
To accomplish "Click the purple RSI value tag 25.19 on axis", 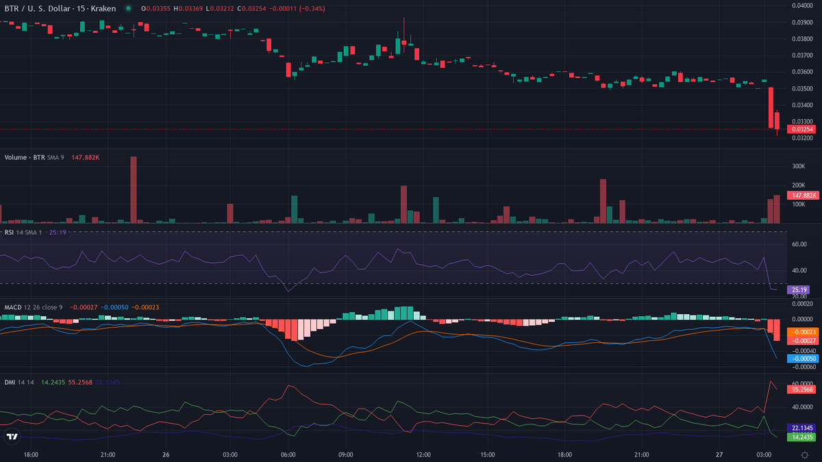I will click(800, 290).
